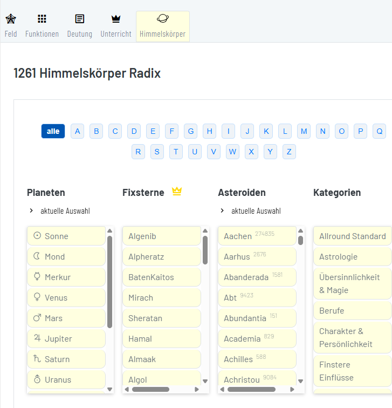Select asteroid Achilles 588
The image size is (392, 408).
coord(257,359)
